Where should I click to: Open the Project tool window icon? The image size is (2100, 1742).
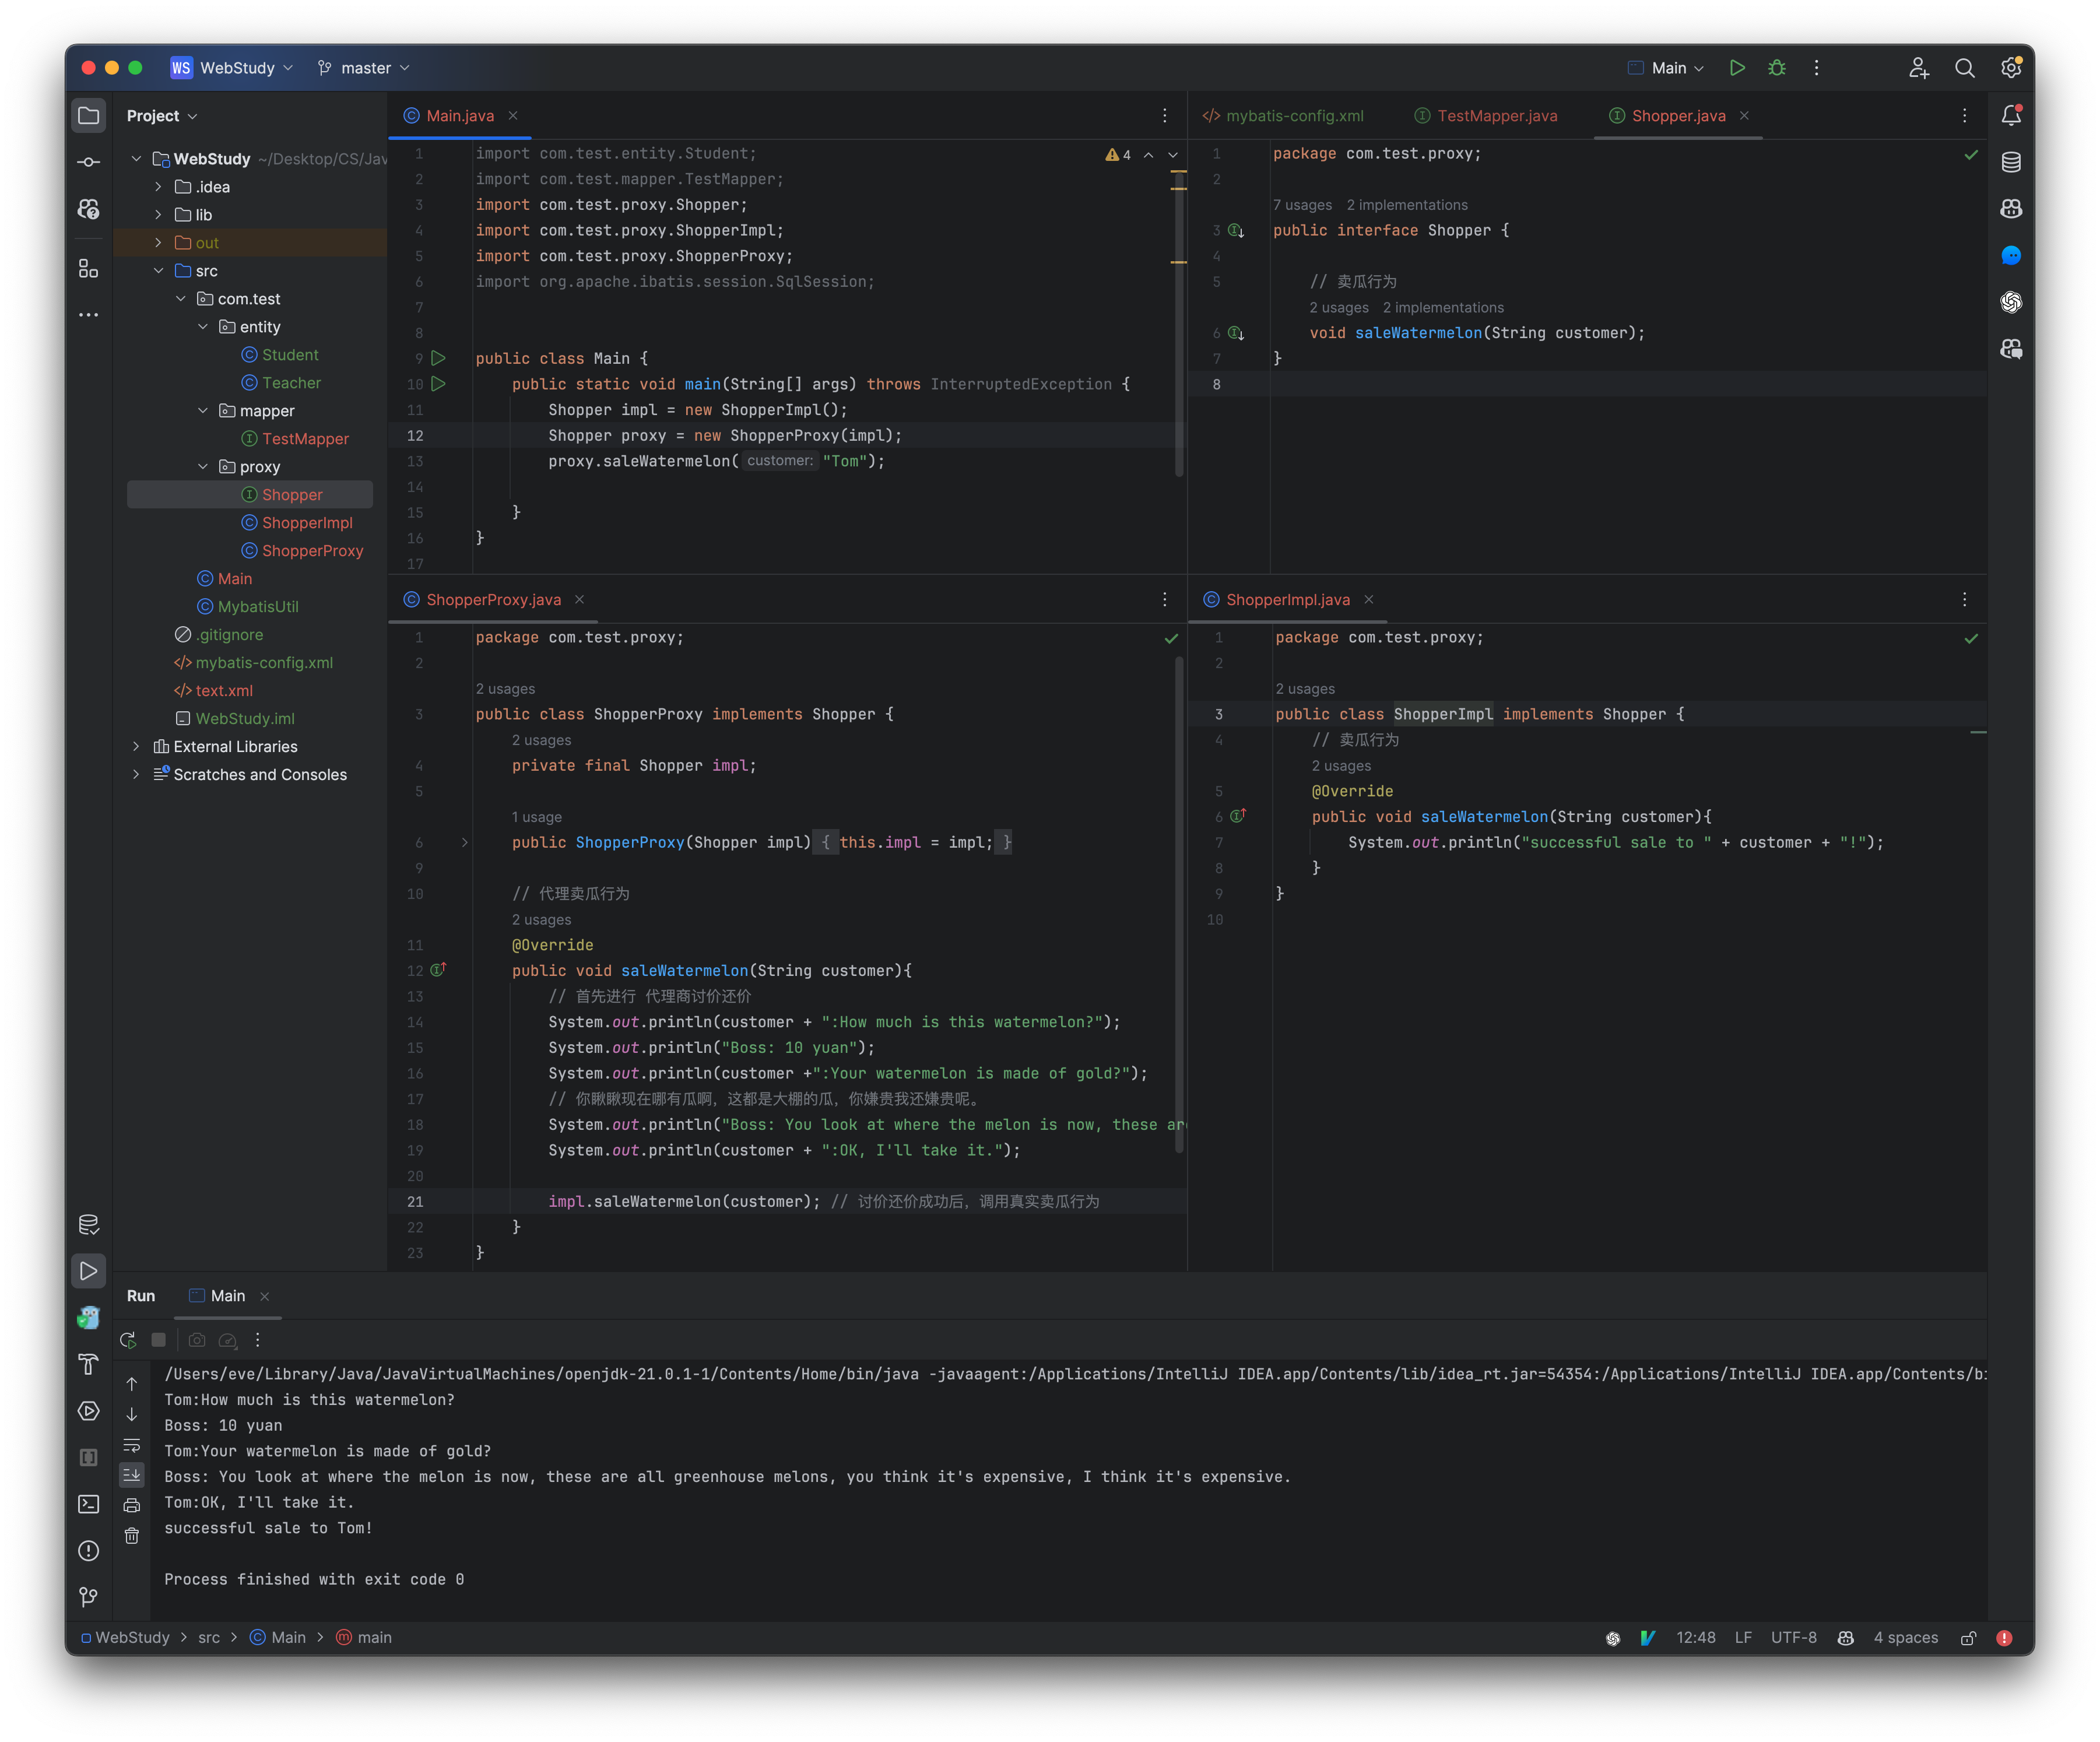tap(89, 115)
